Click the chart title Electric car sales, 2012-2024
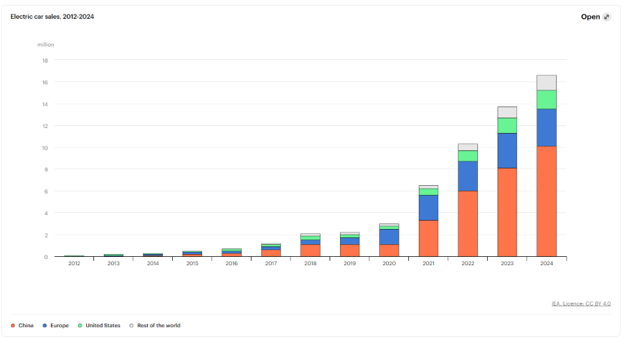This screenshot has width=625, height=339. (52, 17)
